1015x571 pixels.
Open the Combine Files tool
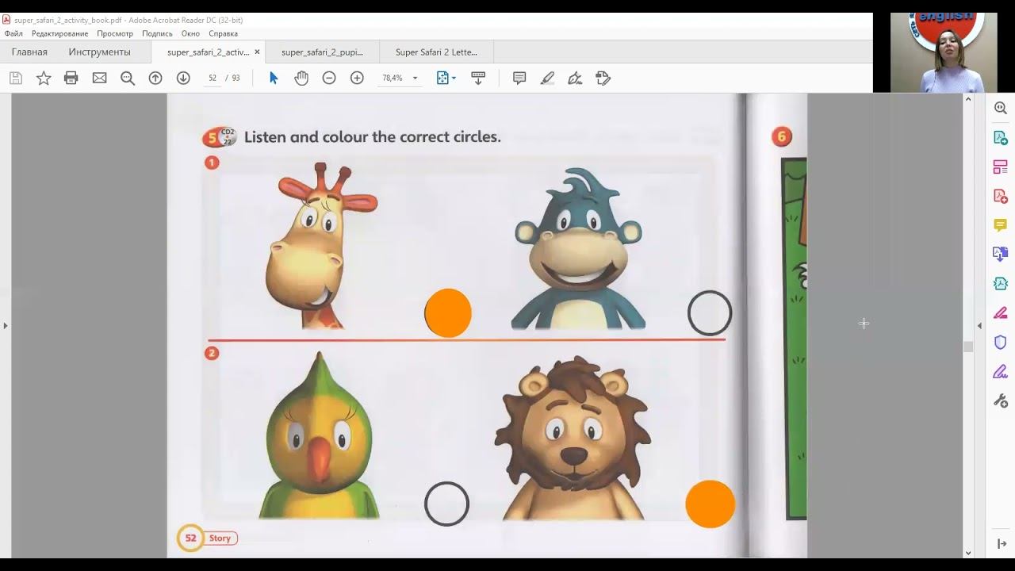tap(1001, 255)
